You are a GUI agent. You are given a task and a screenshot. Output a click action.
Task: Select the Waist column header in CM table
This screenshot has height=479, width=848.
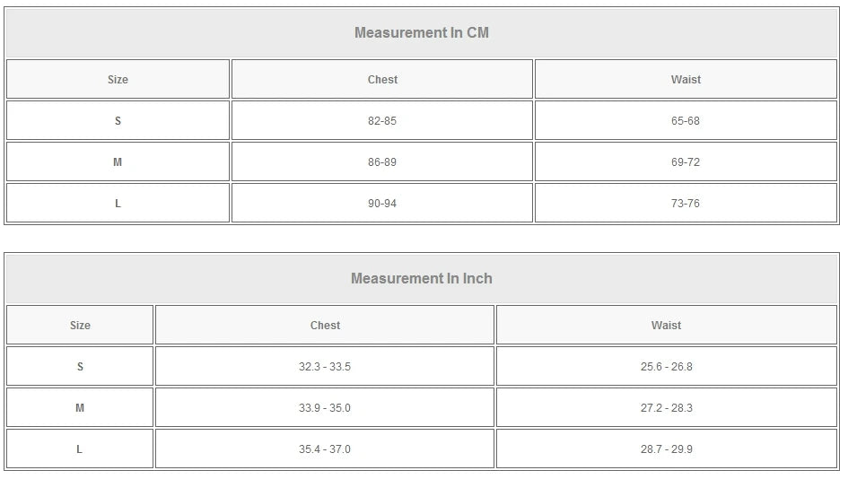click(686, 80)
